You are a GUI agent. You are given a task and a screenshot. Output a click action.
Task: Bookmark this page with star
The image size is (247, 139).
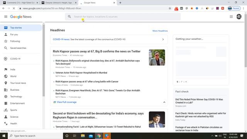(170, 8)
